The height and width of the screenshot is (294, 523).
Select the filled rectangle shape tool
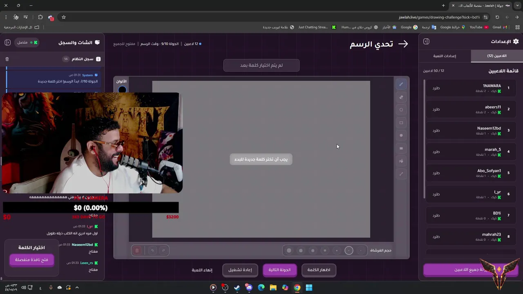401,148
